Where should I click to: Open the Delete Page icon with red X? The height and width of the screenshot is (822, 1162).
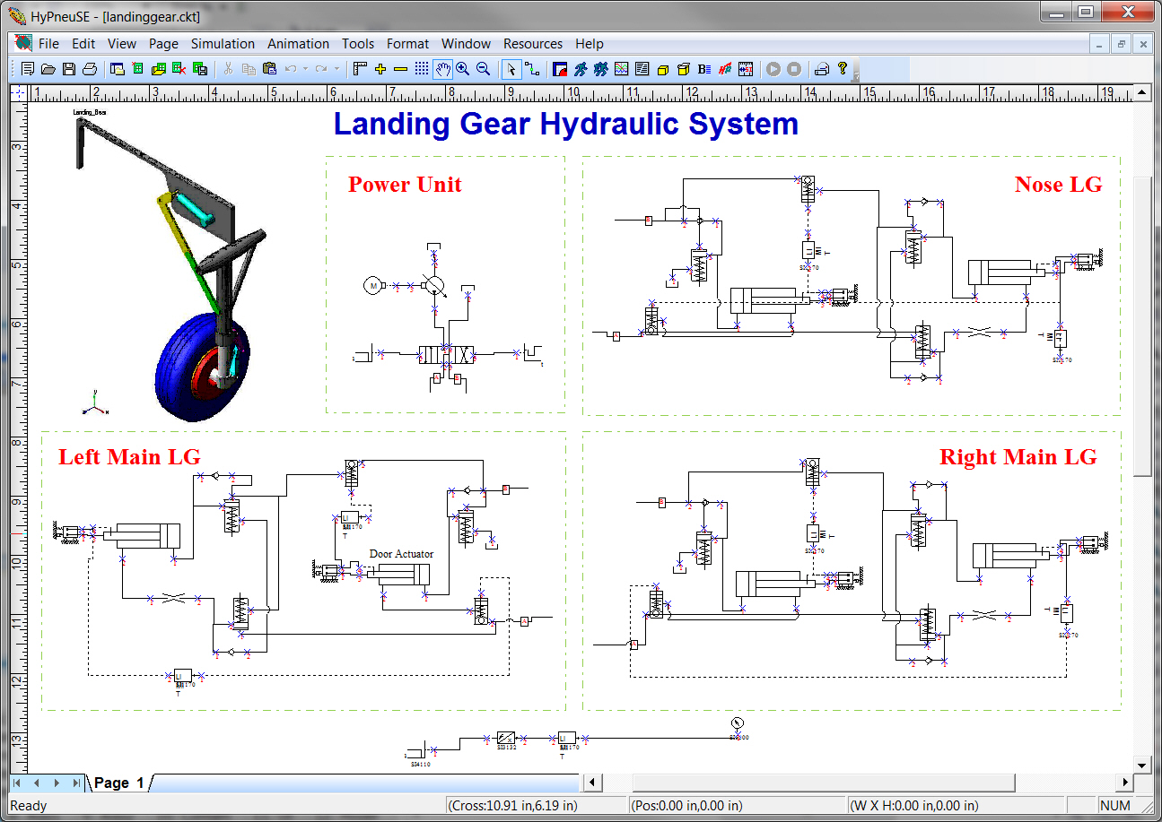(x=177, y=69)
